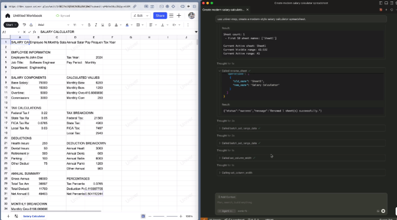Click the formula bar showing SALARY CALCULATOR
The image size is (397, 220).
point(116,32)
